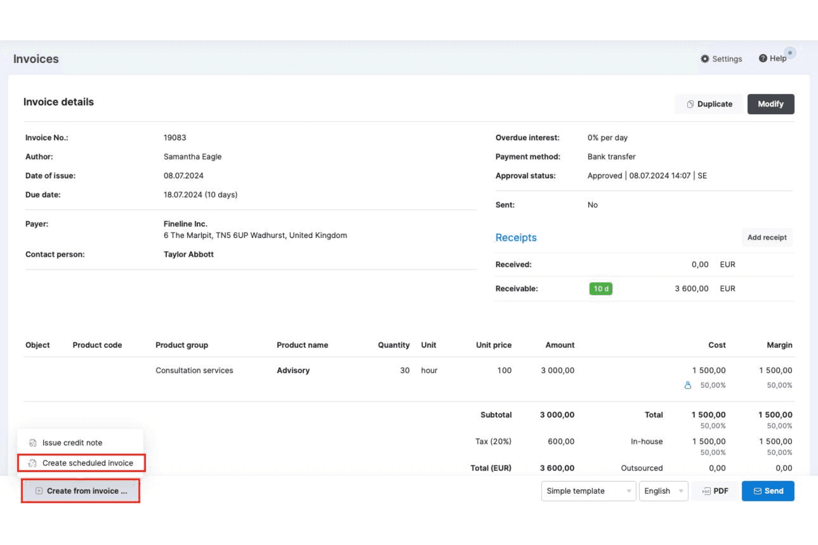Click the person icon beside cost 50,00%
The height and width of the screenshot is (545, 818).
[688, 385]
